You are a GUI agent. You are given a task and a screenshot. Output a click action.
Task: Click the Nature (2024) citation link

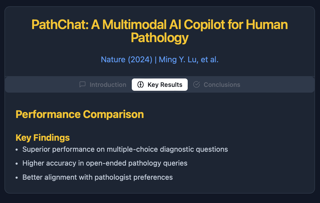(127, 59)
